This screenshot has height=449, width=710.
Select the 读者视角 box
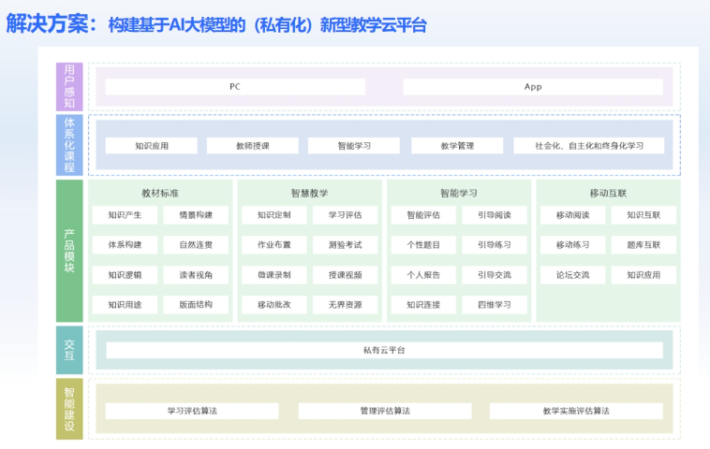(x=196, y=275)
